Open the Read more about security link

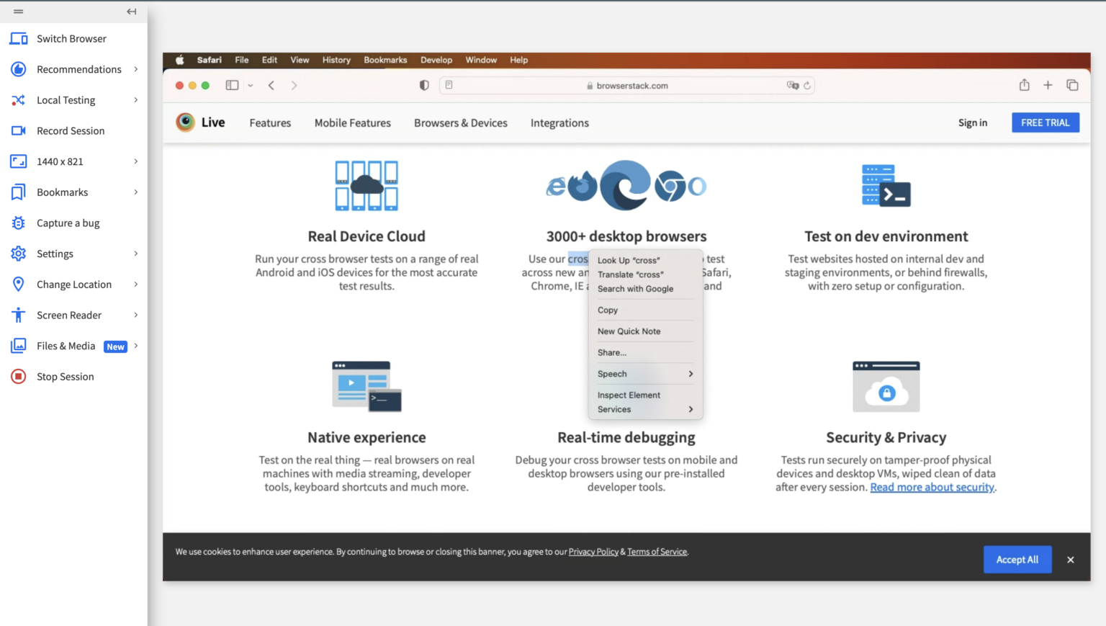(932, 487)
